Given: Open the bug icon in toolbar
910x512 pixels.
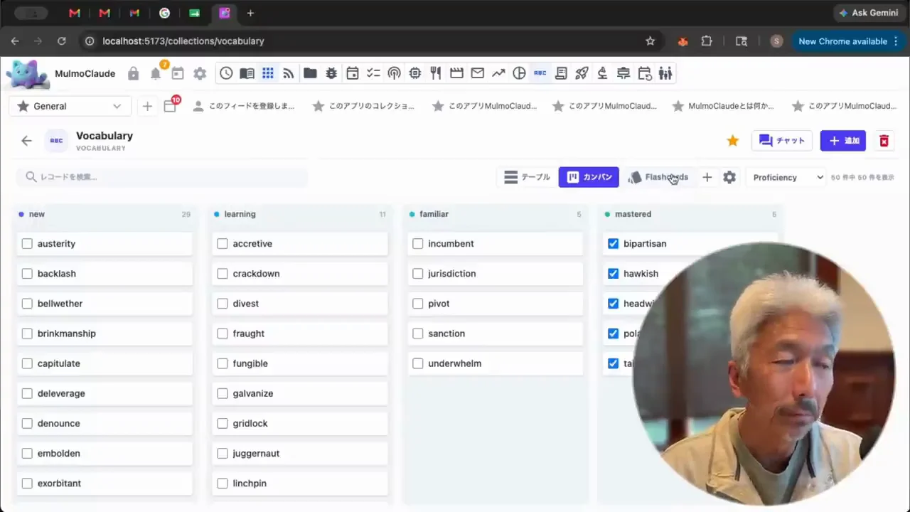Looking at the screenshot, I should [331, 73].
